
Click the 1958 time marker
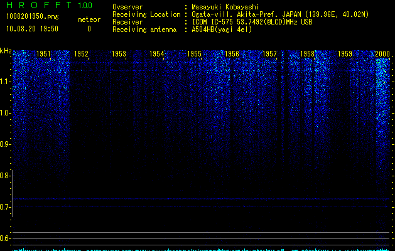(307, 54)
